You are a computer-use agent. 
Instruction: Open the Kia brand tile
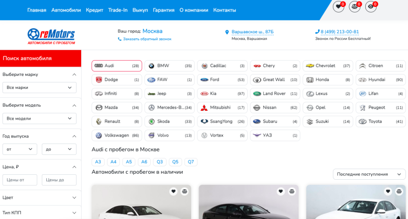[222, 93]
